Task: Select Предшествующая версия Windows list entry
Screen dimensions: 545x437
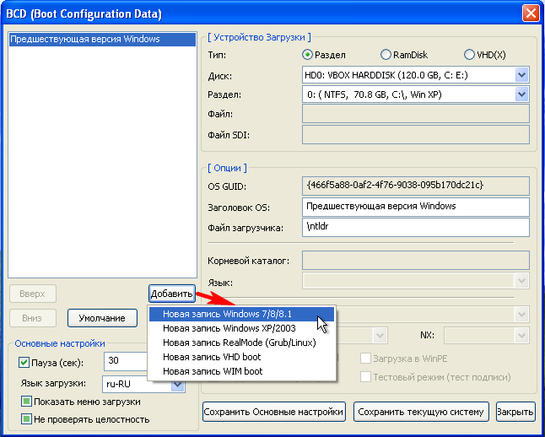Action: (x=84, y=40)
